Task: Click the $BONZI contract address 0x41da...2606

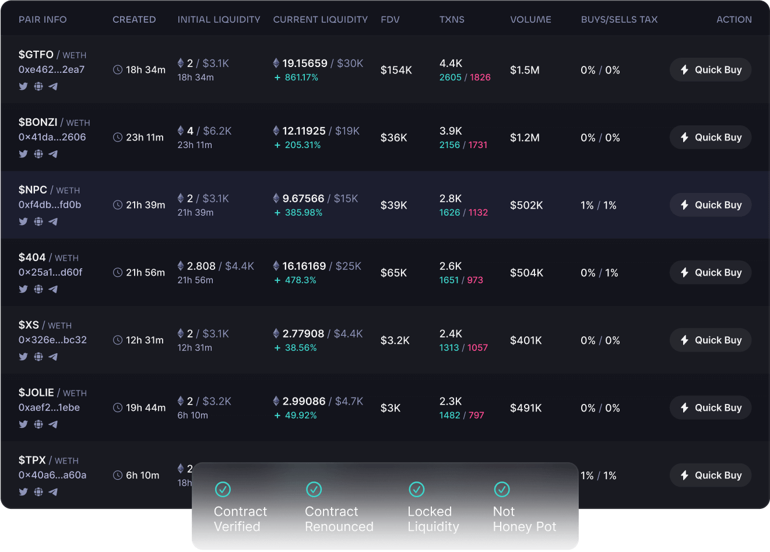Action: (x=52, y=138)
